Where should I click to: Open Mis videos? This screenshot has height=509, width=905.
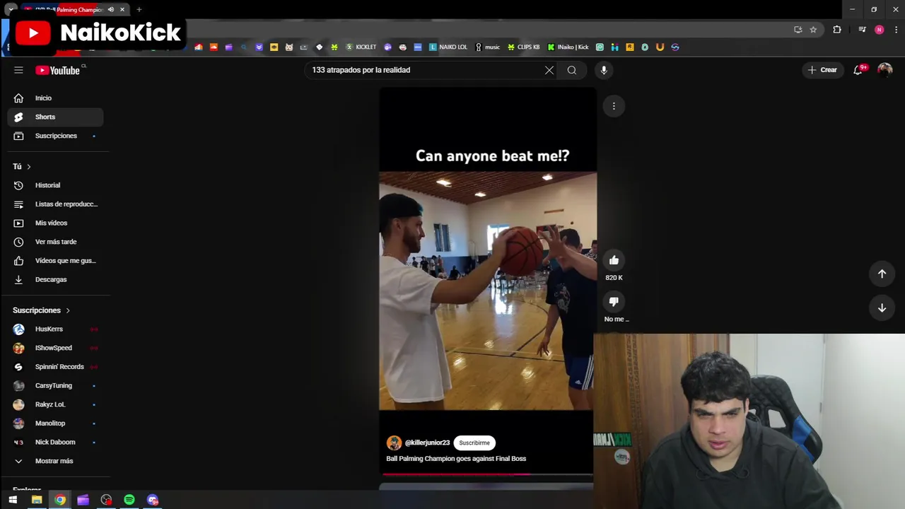tap(55, 223)
